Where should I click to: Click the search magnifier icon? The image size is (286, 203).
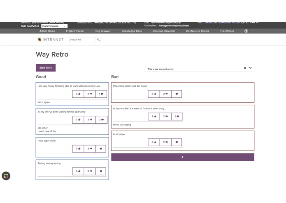coord(98,39)
